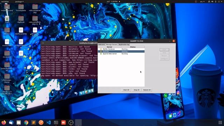Click the Configure button in XAMPP
The image size is (224, 126).
[164, 59]
